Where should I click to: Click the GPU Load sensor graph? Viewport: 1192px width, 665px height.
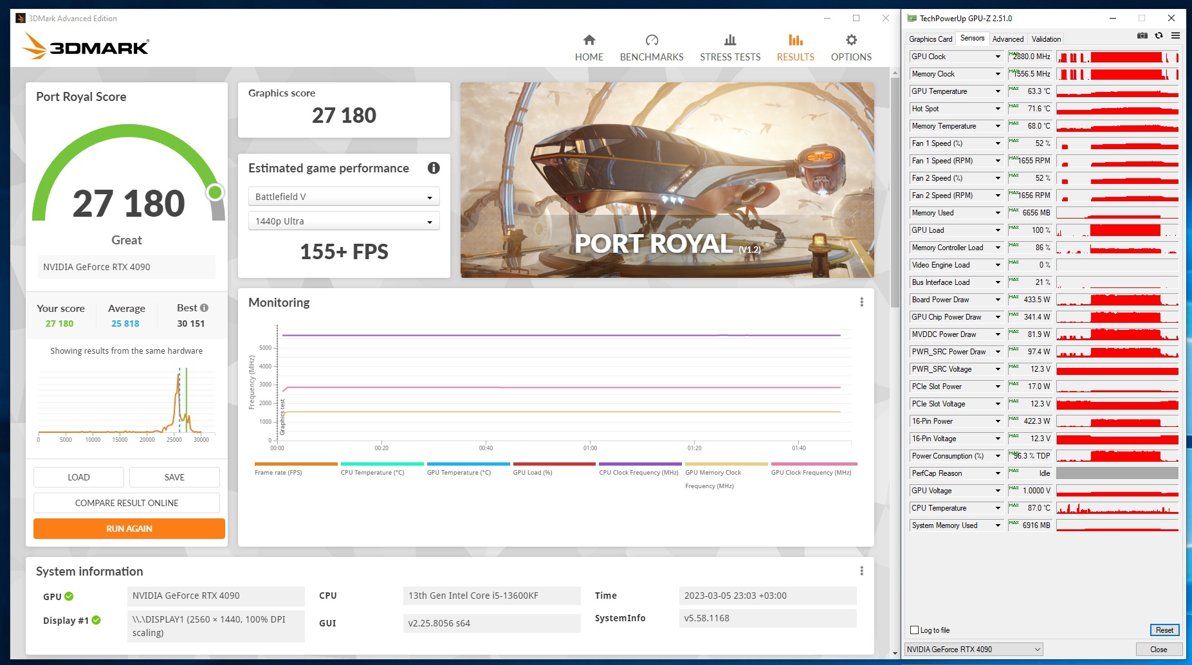pos(1117,230)
